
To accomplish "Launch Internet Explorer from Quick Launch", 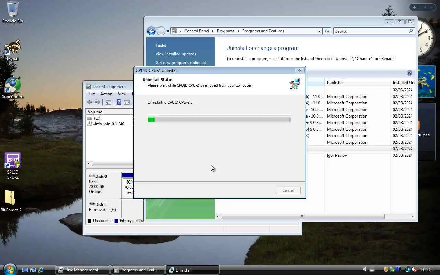I will tap(41, 270).
